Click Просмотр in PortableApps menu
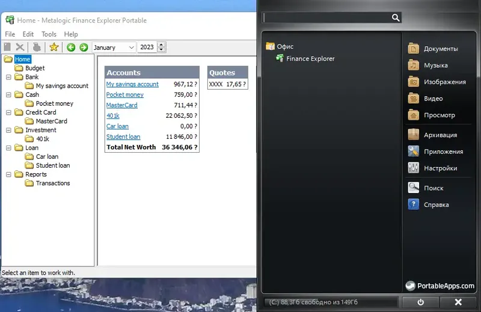 click(432, 115)
